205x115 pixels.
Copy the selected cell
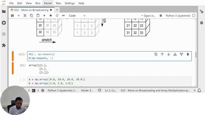click(31, 16)
